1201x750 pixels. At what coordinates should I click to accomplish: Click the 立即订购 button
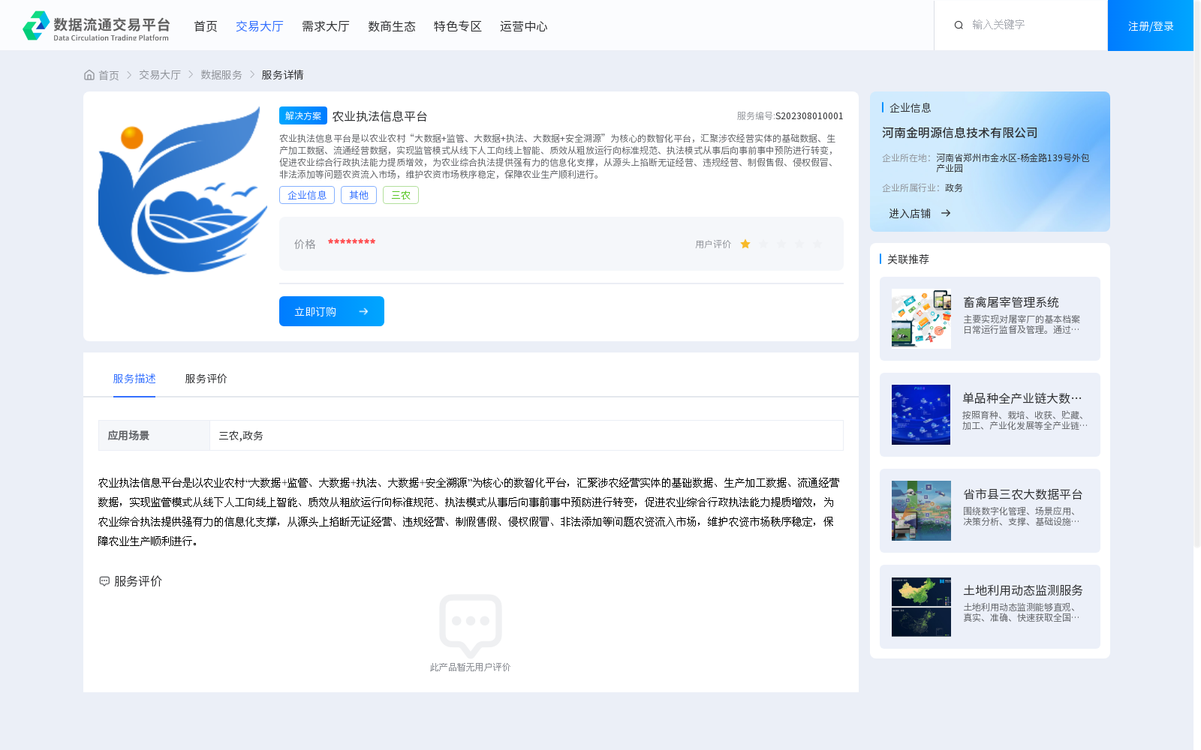click(x=332, y=311)
